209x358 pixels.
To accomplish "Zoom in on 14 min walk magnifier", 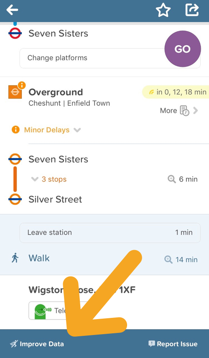I will point(168,260).
